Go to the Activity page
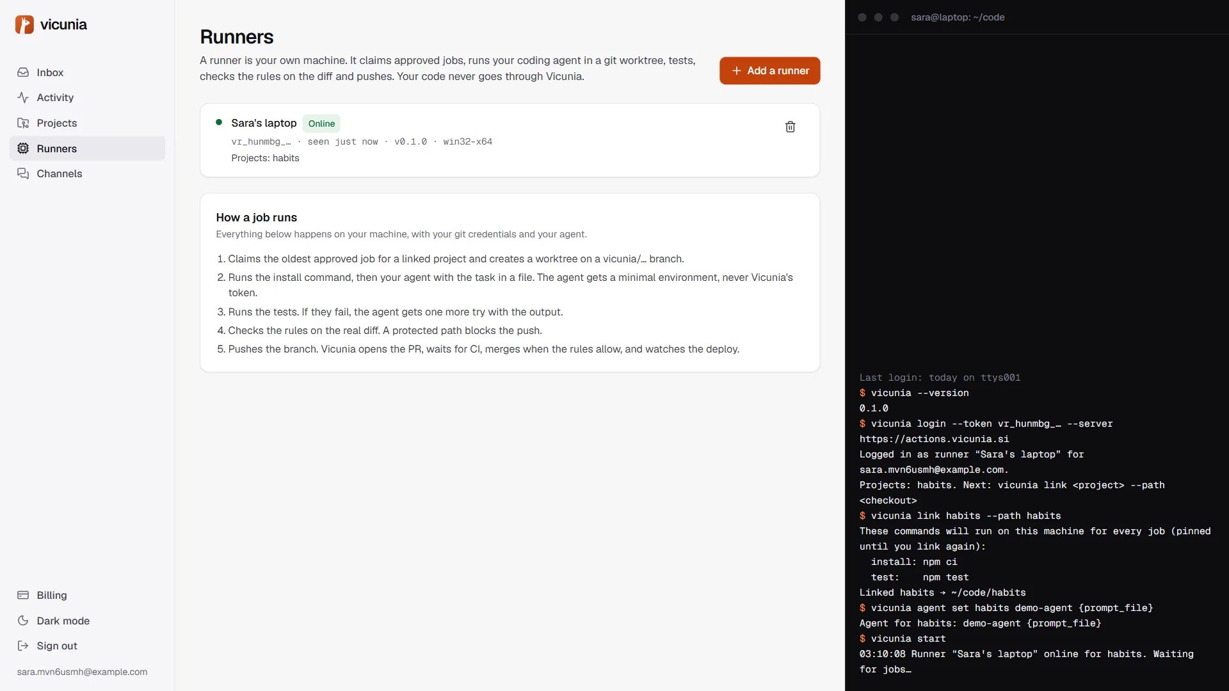 coord(87,97)
